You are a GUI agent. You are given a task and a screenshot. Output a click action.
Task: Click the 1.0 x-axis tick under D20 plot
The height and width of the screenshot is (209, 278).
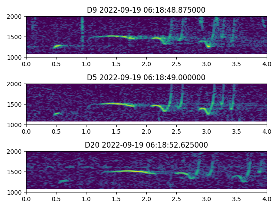tap(86, 199)
